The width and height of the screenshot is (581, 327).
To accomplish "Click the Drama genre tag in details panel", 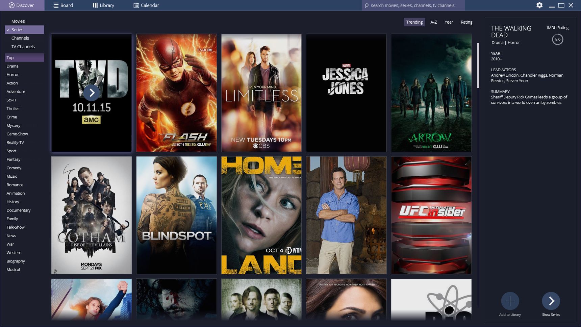I will (x=497, y=43).
